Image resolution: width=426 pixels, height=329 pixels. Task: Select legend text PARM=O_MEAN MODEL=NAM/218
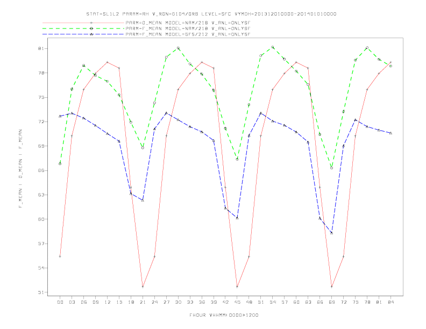point(167,23)
